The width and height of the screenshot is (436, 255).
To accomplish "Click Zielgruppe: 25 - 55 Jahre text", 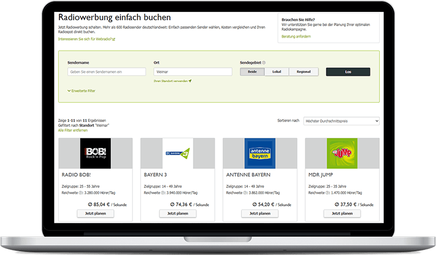I will tap(81, 186).
